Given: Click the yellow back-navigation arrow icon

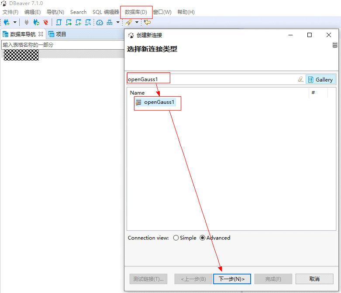Looking at the screenshot, I should [147, 22].
